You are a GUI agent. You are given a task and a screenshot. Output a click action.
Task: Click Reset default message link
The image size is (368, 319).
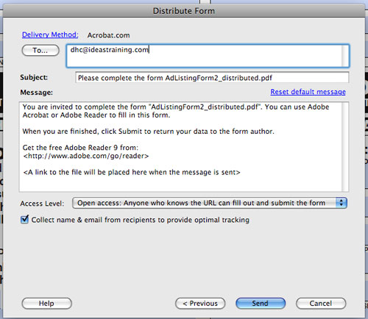point(308,92)
